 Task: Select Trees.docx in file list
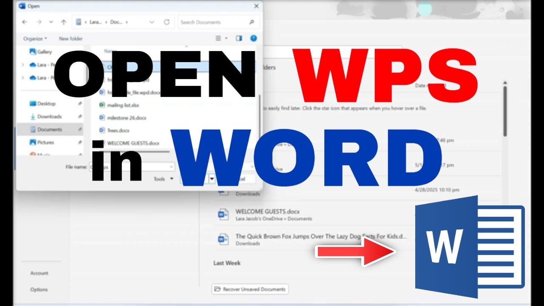119,130
